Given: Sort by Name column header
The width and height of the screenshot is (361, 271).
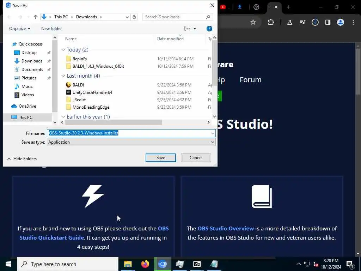Looking at the screenshot, I should click(x=71, y=39).
